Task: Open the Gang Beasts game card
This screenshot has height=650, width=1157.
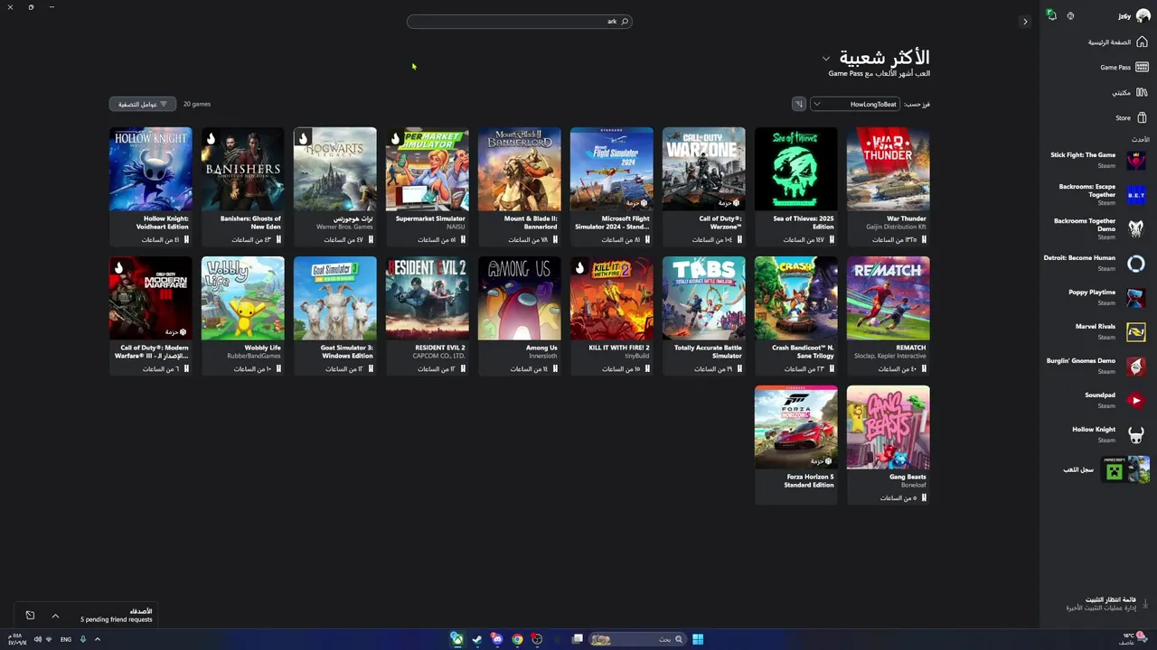Action: pyautogui.click(x=888, y=444)
